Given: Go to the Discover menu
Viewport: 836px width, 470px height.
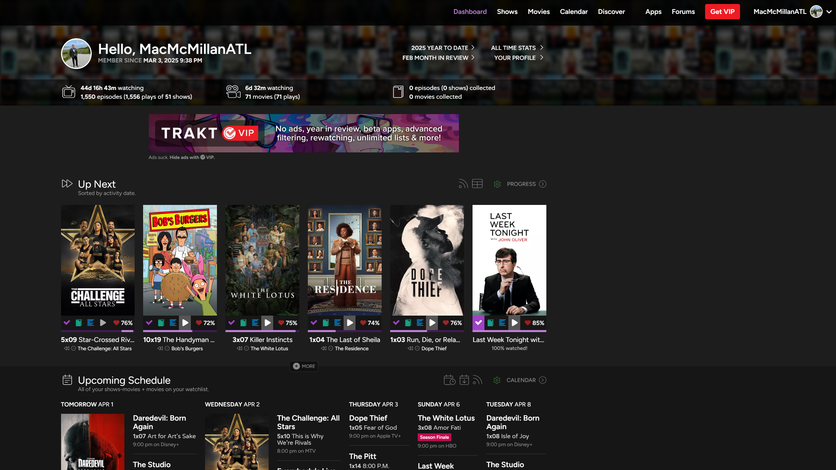Looking at the screenshot, I should pyautogui.click(x=611, y=12).
